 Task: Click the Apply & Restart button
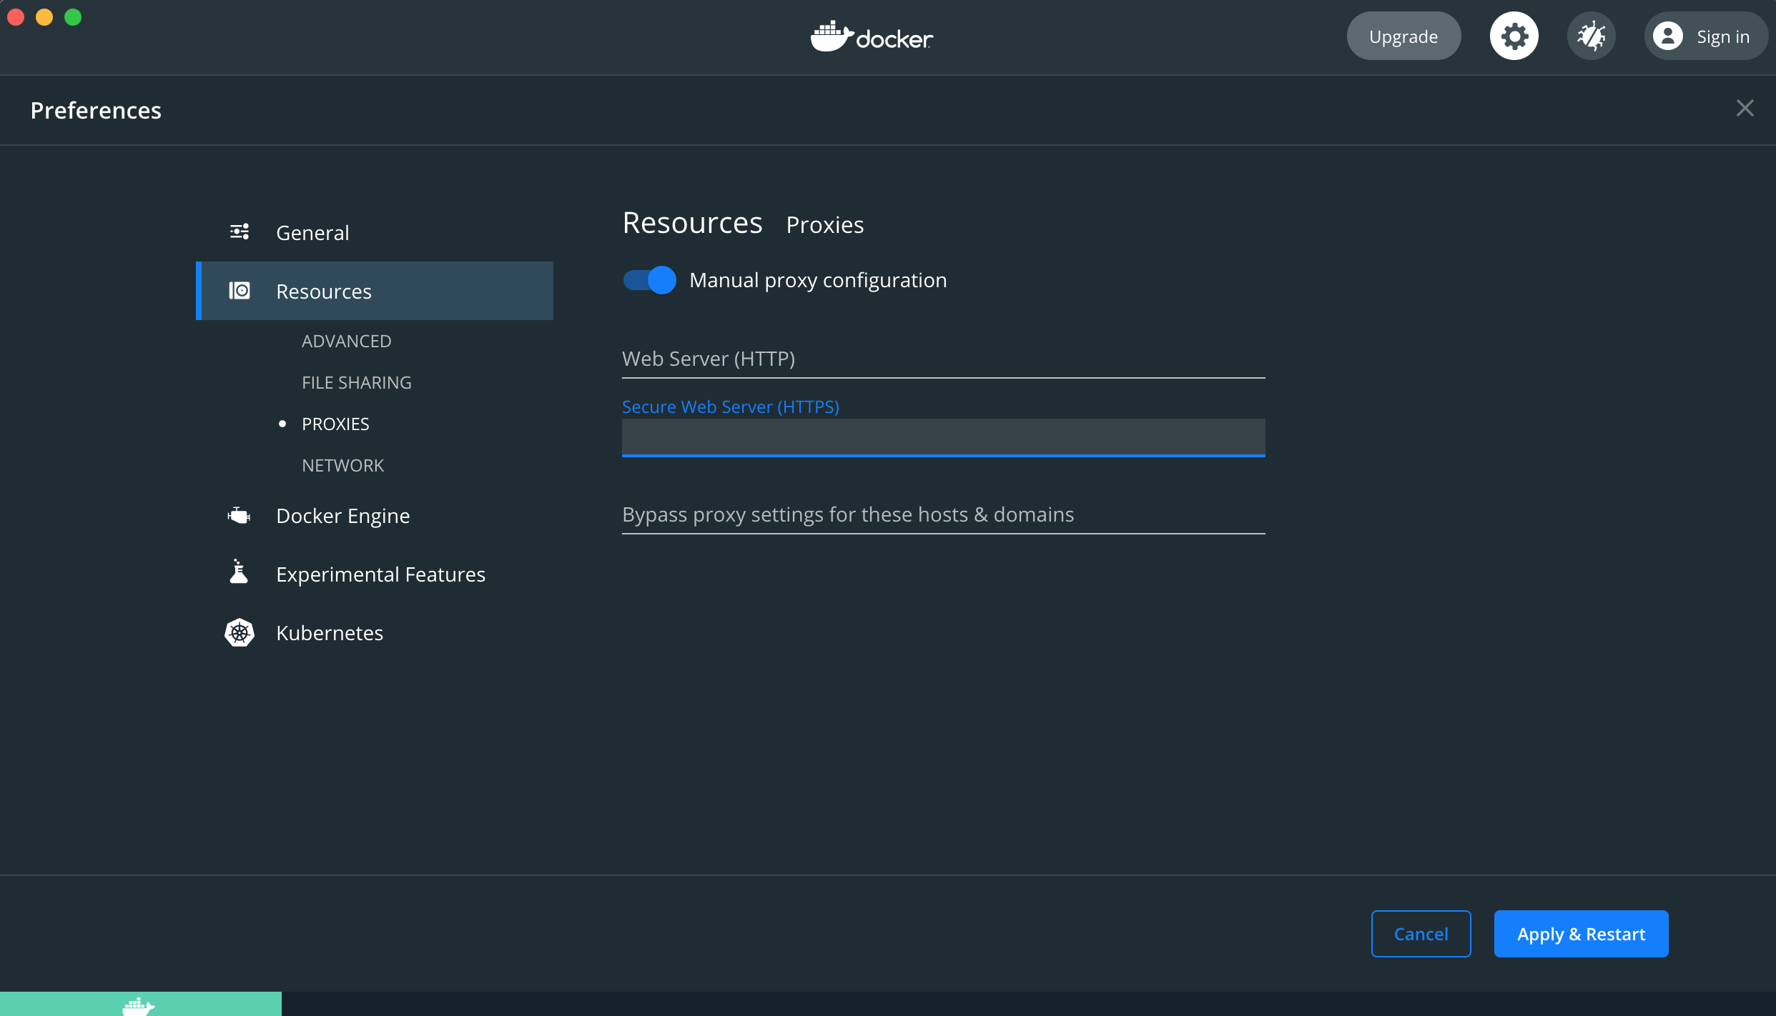(x=1580, y=933)
